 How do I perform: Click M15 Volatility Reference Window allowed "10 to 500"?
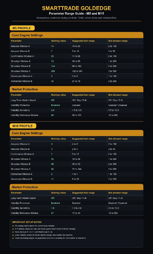pyautogui.click(x=113, y=213)
